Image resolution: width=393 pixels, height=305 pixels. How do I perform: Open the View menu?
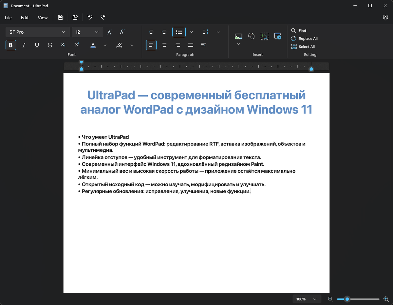[x=43, y=18]
